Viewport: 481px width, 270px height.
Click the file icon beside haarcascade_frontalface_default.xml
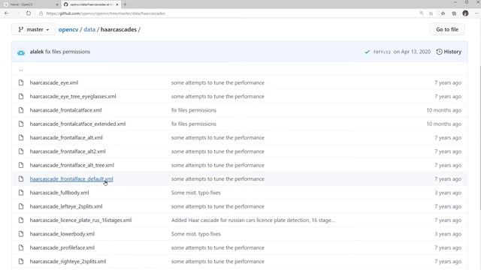tap(21, 179)
